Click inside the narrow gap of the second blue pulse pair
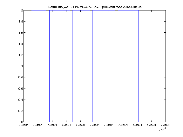The height and width of the screenshot is (137, 183). click(x=71, y=66)
